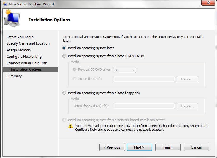Click the network adapter disconnected warning text
The width and height of the screenshot is (217, 158).
142,128
